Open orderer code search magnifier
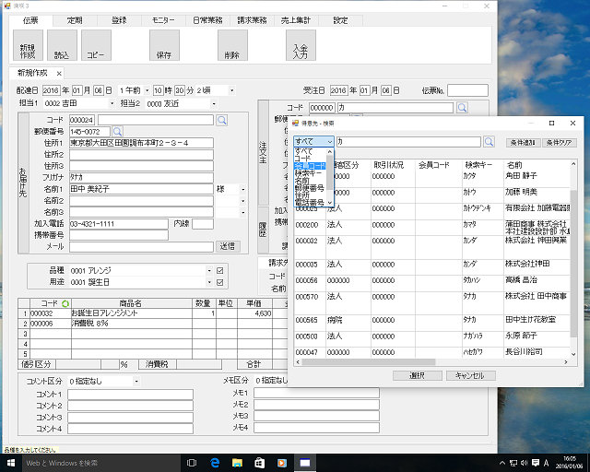Image resolution: width=590 pixels, height=472 pixels. coord(462,108)
